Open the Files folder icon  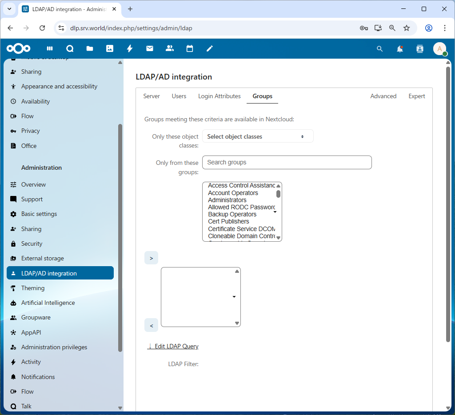point(90,48)
